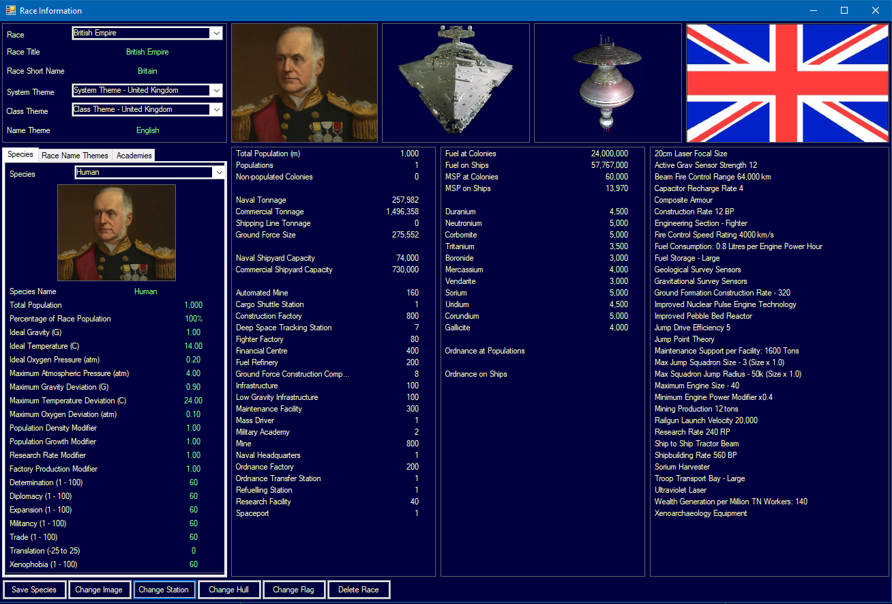Select the Maximum Atmospheric Pressure value 4.00
This screenshot has width=892, height=604.
point(194,373)
